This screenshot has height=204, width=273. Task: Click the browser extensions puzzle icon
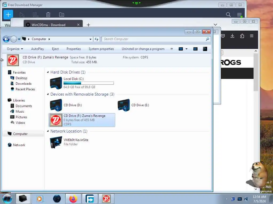click(x=242, y=36)
